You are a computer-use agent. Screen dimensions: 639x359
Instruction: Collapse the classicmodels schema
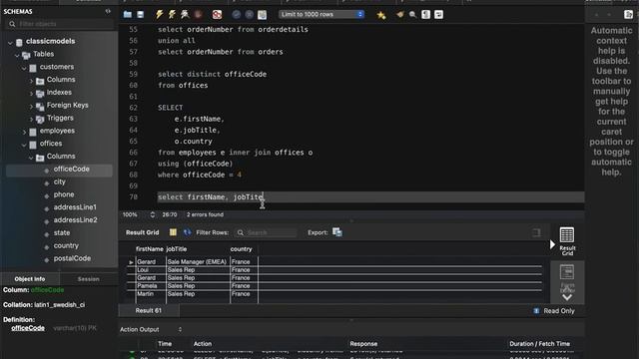tap(10, 42)
